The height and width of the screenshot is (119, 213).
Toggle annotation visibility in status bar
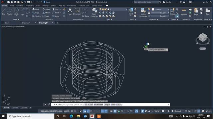click(x=142, y=111)
